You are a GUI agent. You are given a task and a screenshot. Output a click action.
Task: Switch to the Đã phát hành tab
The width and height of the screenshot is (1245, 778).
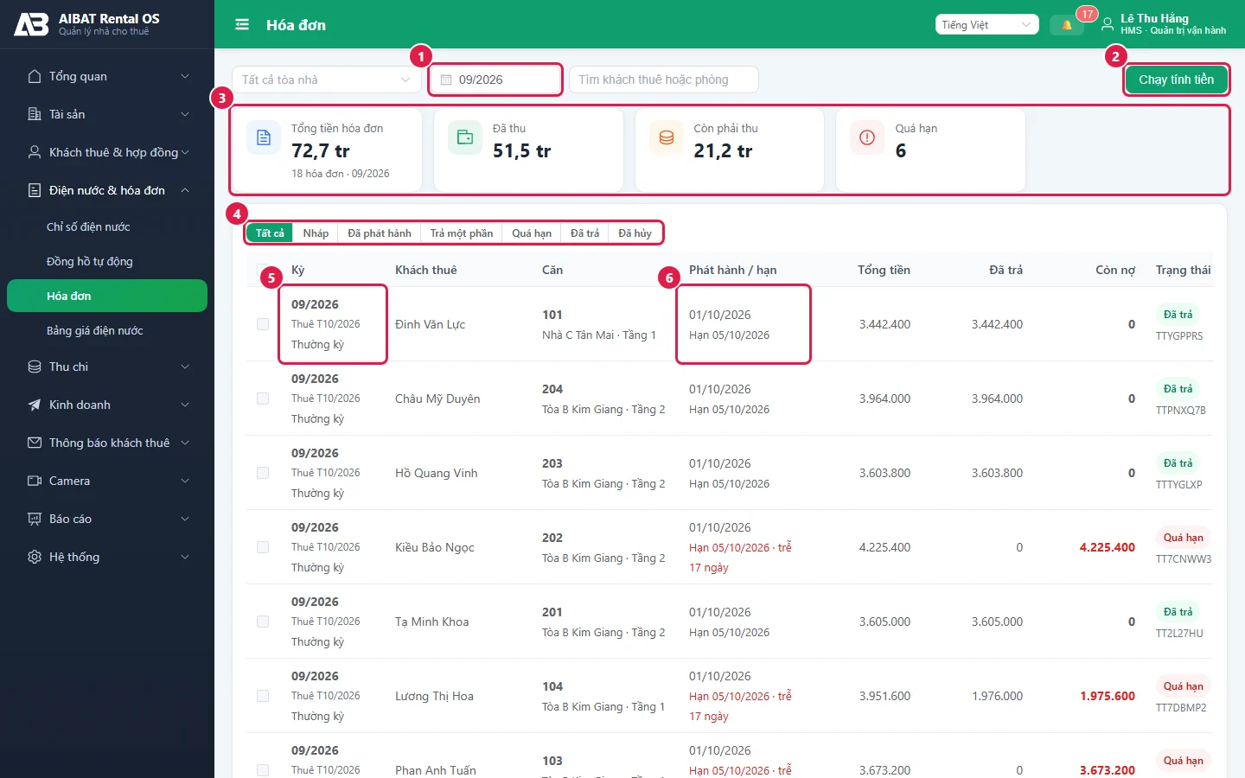380,233
